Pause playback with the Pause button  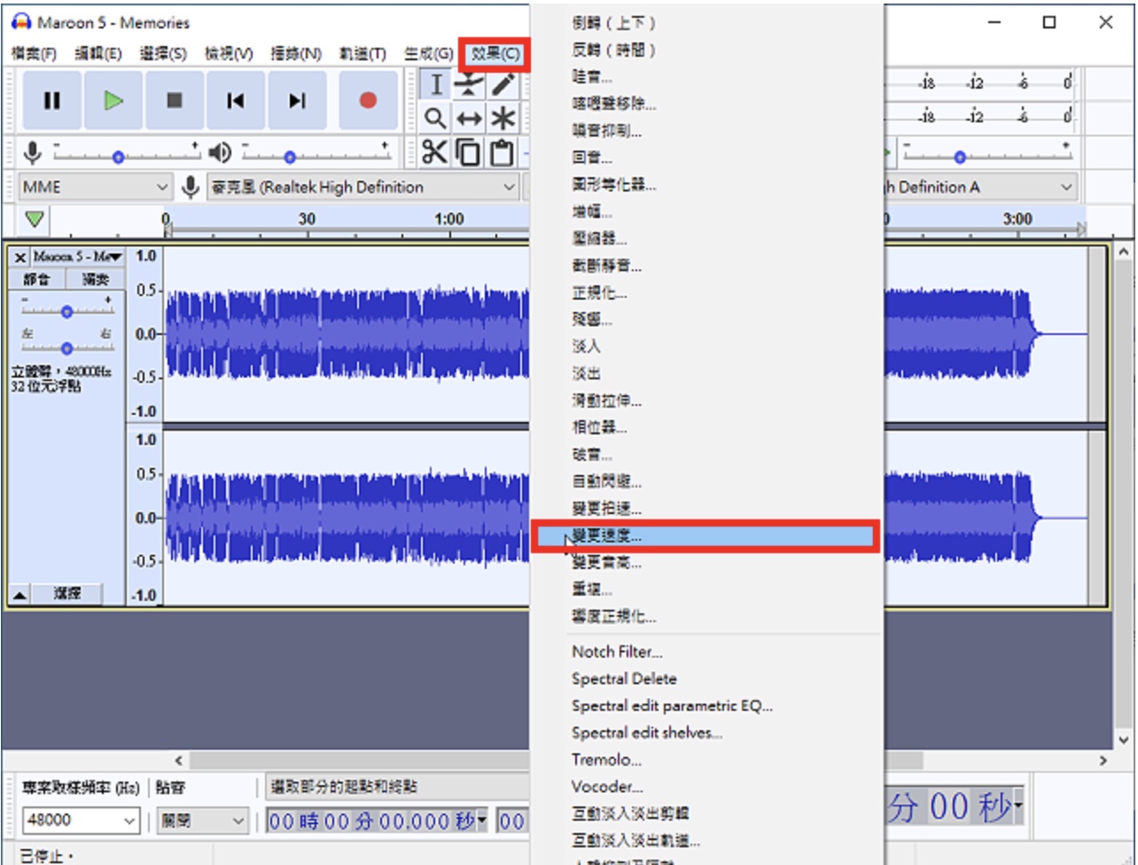pyautogui.click(x=52, y=101)
